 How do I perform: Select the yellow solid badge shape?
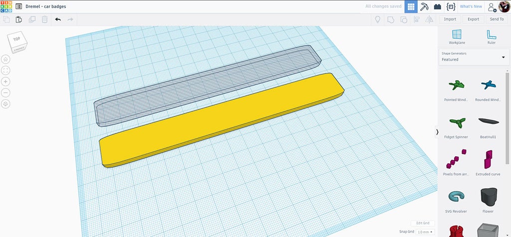tap(222, 120)
